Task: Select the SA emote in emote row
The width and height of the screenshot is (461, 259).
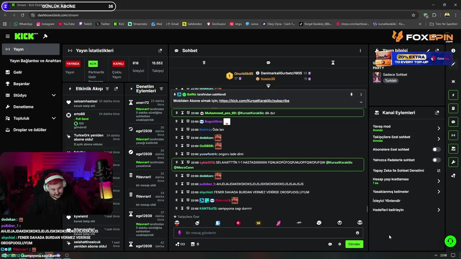Action: pos(258,223)
